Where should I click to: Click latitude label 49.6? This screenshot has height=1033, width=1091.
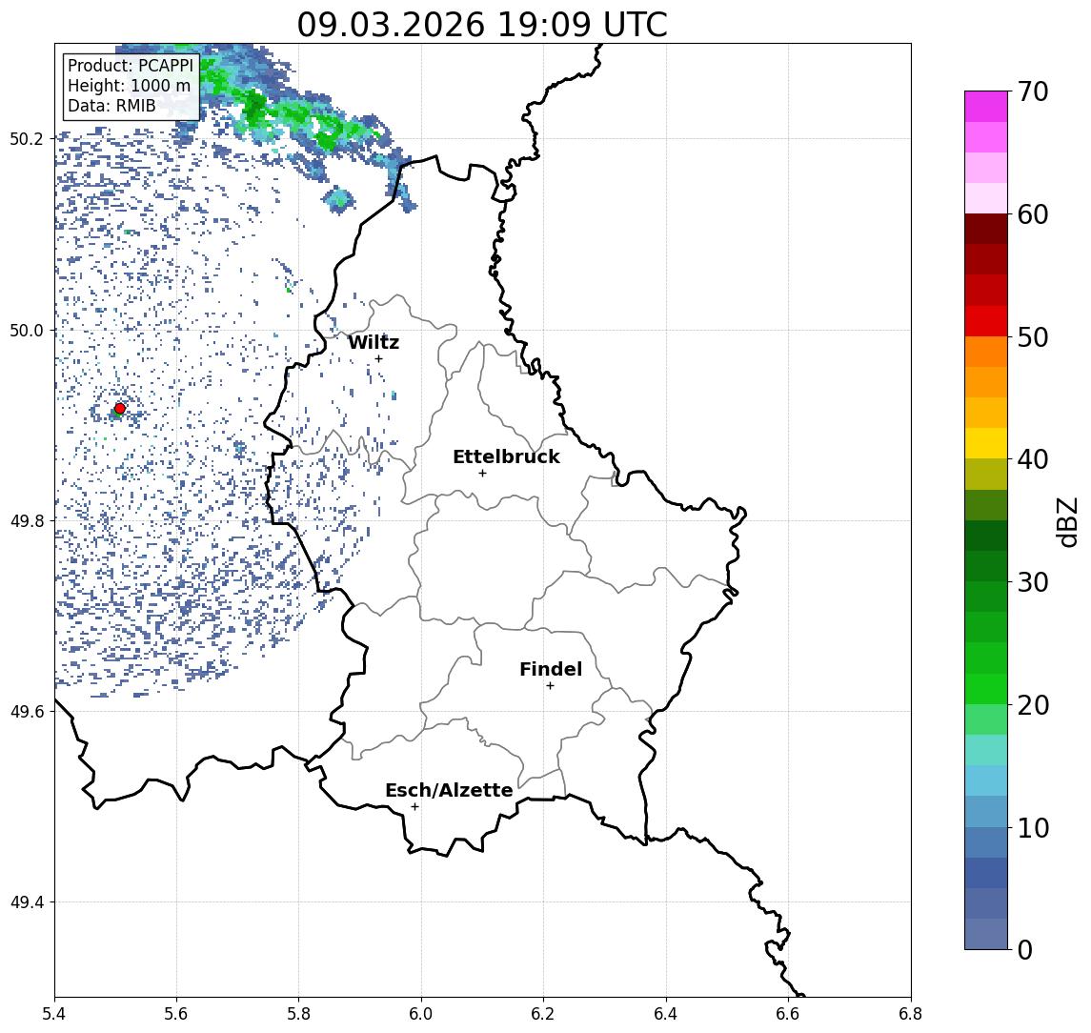[x=26, y=712]
